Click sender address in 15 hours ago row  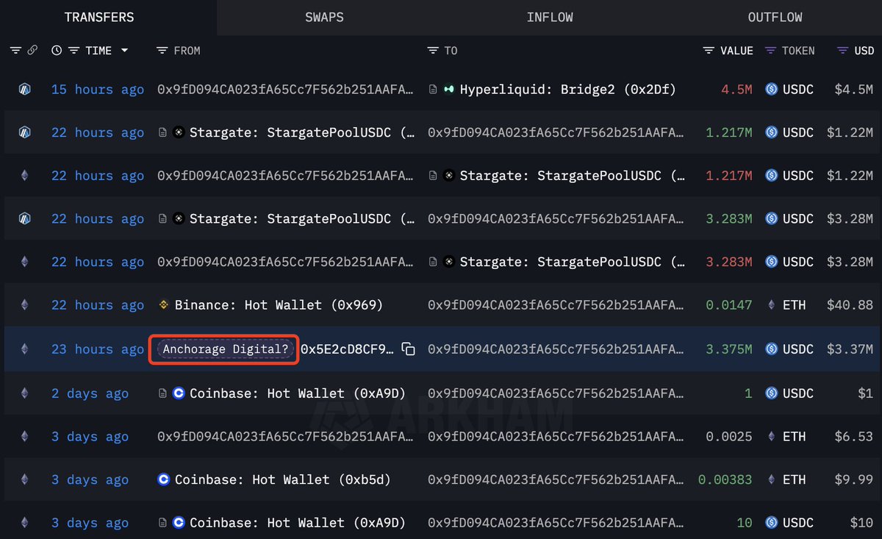point(285,90)
